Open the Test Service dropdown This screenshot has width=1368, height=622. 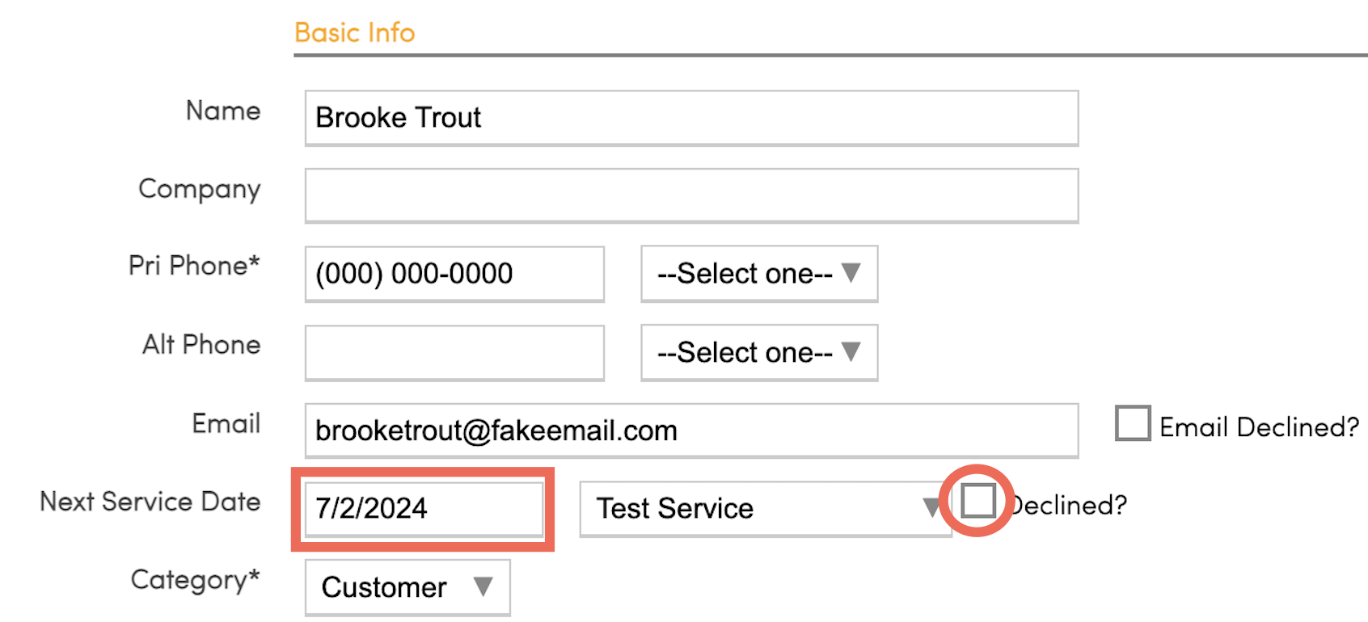764,509
